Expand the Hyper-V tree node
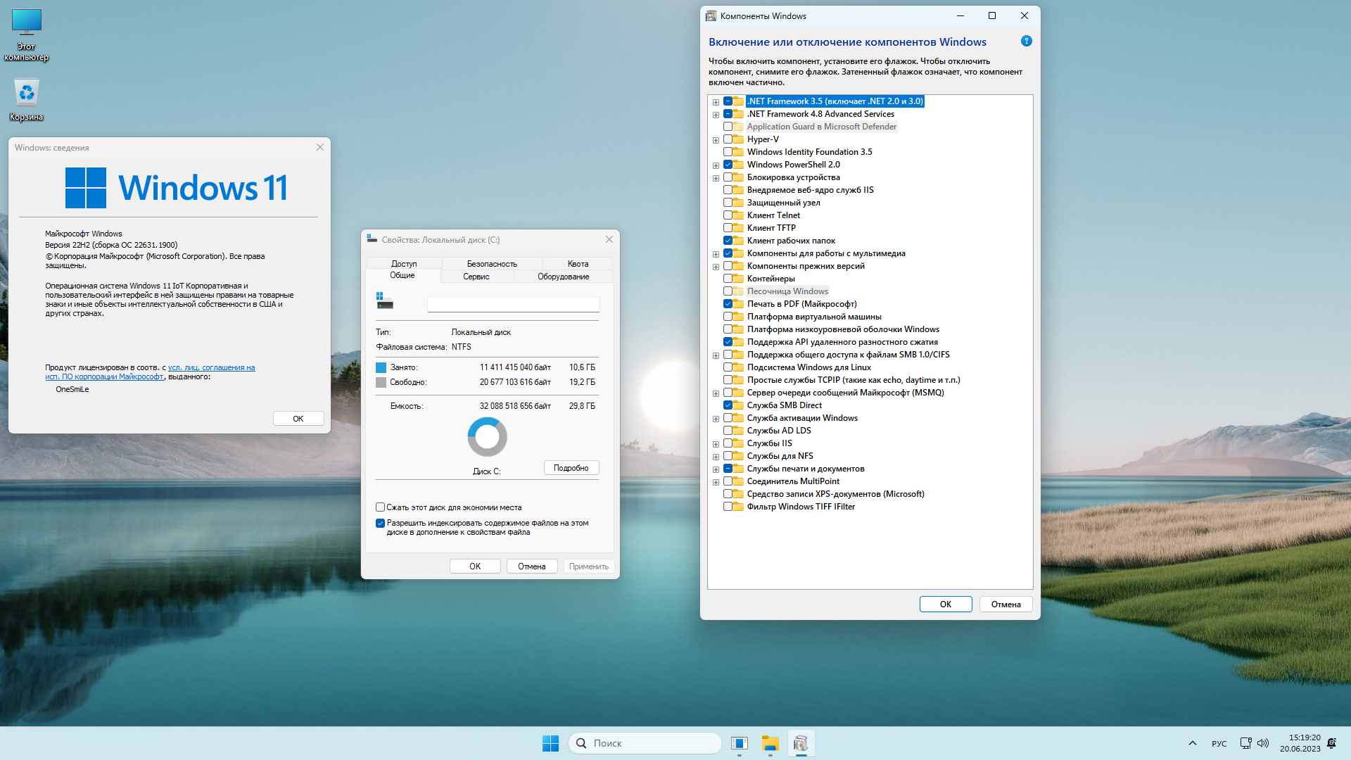Viewport: 1351px width, 760px height. click(716, 140)
